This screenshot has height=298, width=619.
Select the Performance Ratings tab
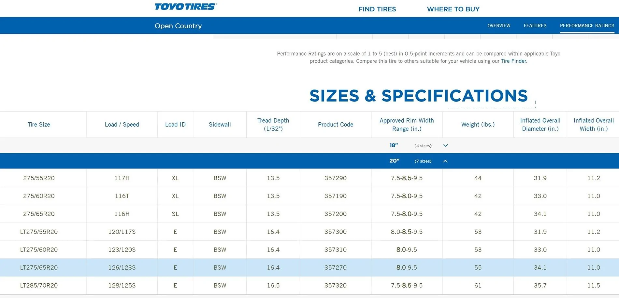tap(587, 26)
